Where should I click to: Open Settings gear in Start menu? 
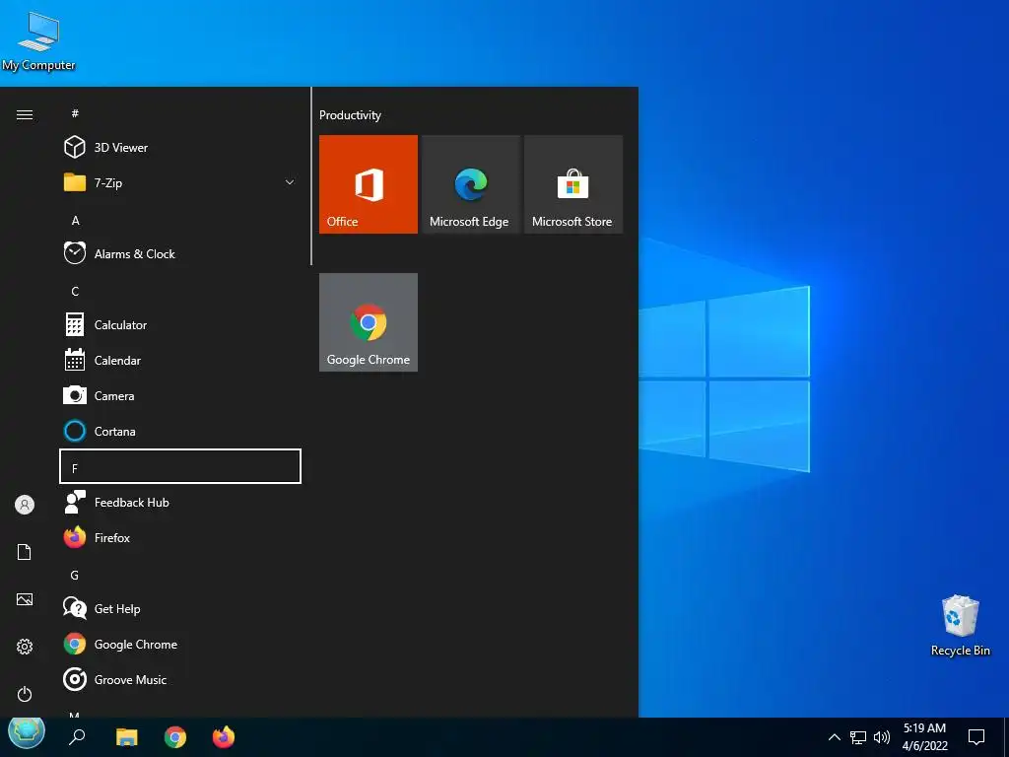tap(25, 647)
